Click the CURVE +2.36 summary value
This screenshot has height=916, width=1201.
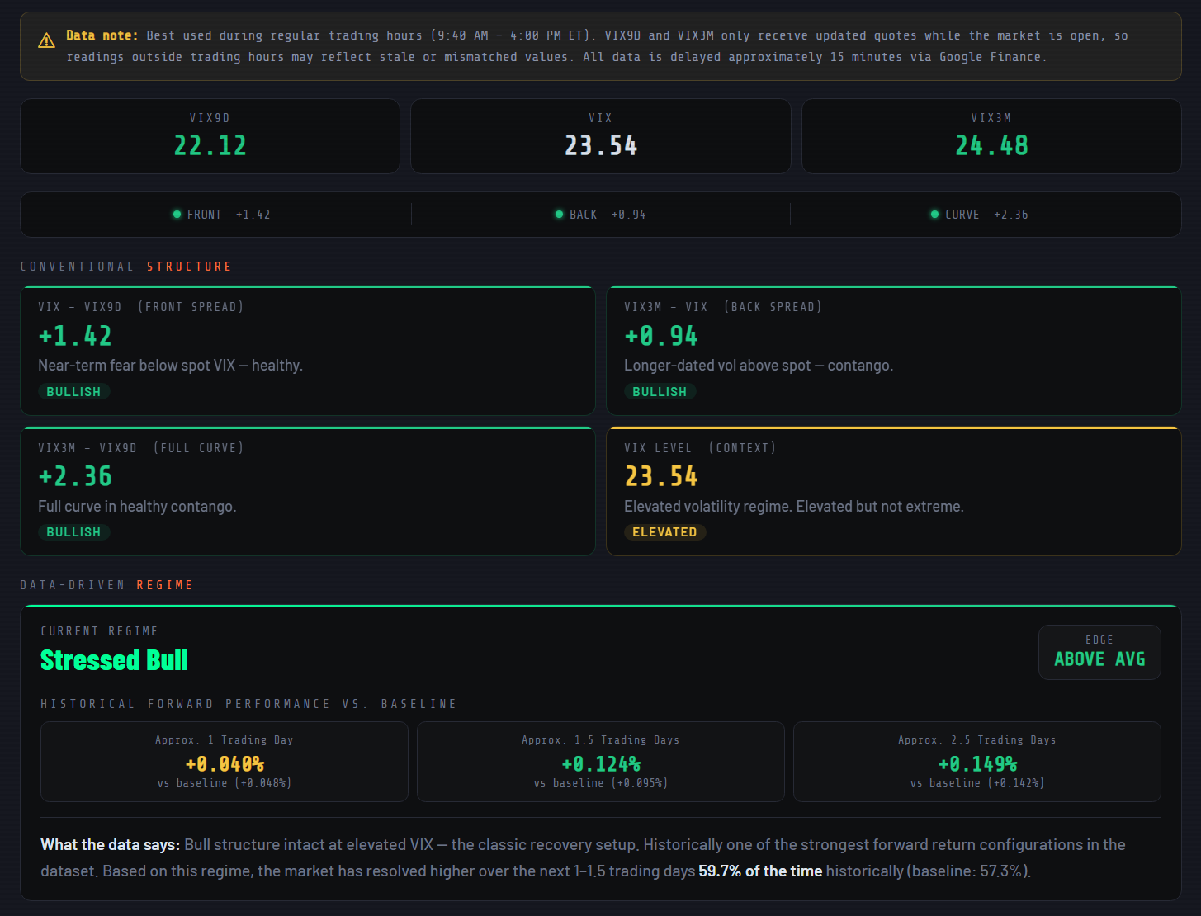point(1010,215)
